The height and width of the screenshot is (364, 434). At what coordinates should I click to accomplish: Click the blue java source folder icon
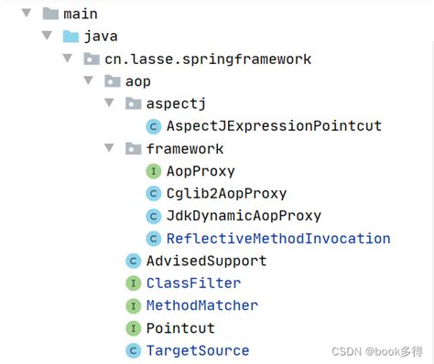click(x=71, y=37)
